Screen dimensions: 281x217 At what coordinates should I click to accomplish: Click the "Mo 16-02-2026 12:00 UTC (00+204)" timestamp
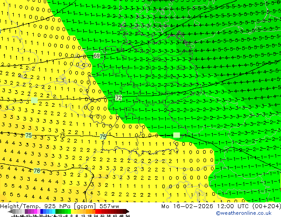point(221,206)
